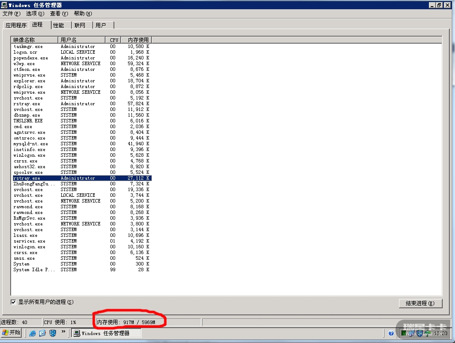Select winlogon.exe row using 10,160 K
Image resolution: width=455 pixels, height=343 pixels.
pyautogui.click(x=82, y=247)
